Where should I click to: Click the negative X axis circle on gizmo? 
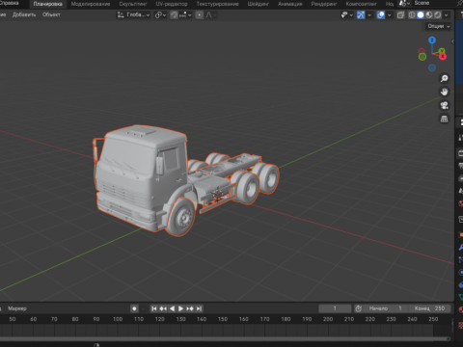click(422, 51)
